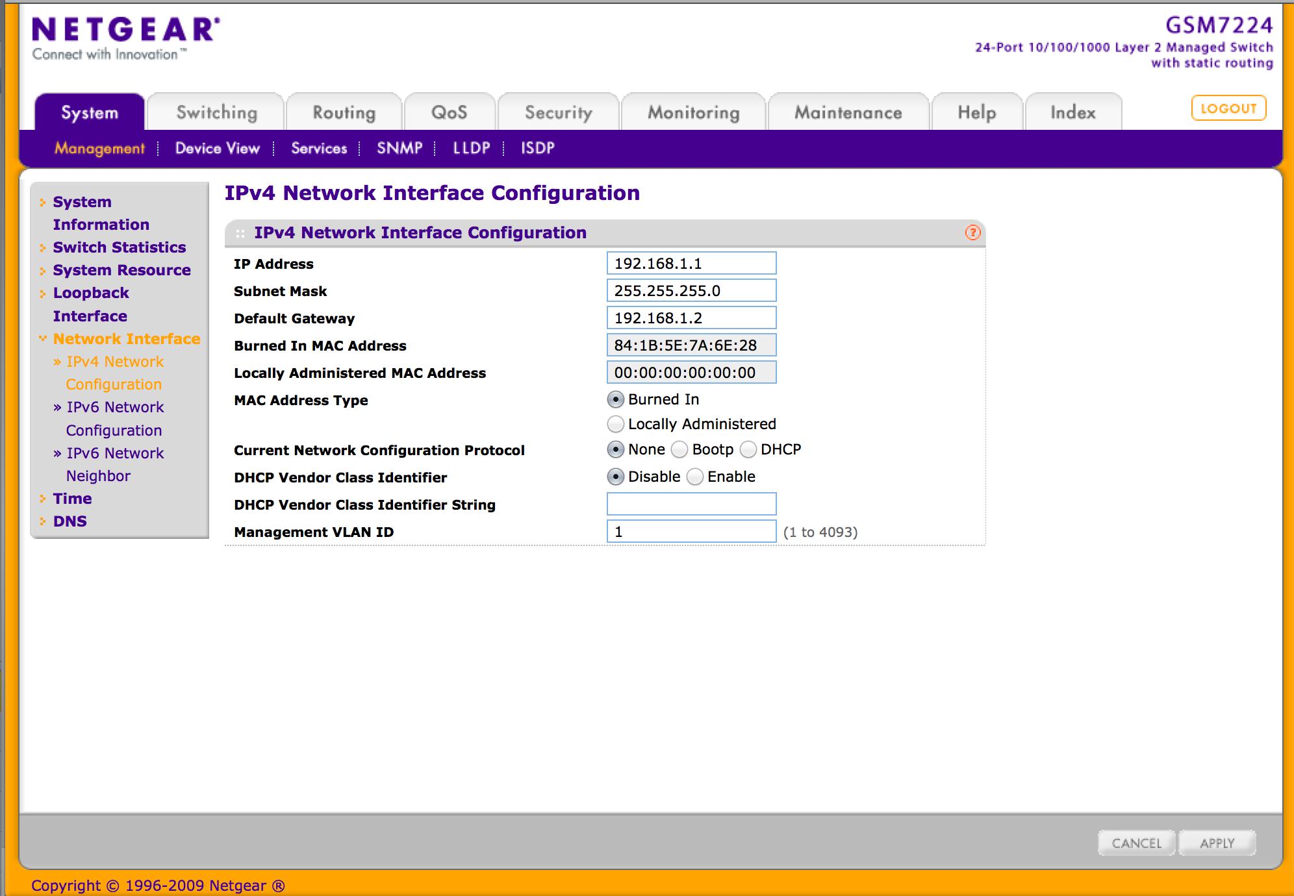Open SNMP submenu item
The image size is (1294, 896).
click(400, 148)
